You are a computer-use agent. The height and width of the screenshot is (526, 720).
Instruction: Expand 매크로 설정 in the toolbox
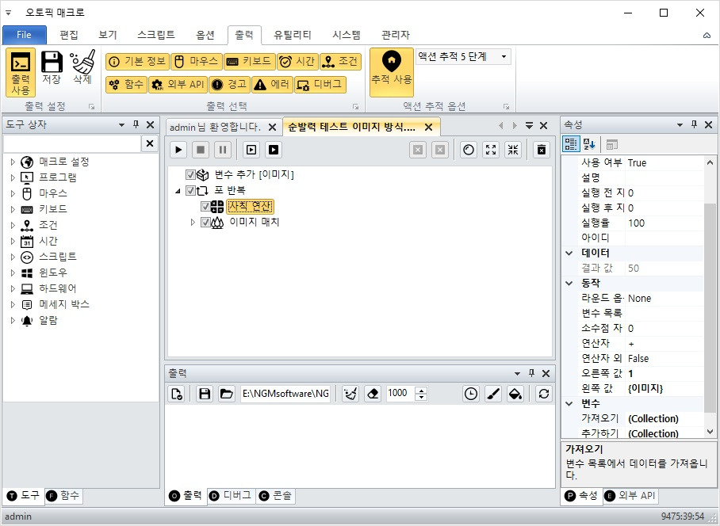tap(13, 162)
